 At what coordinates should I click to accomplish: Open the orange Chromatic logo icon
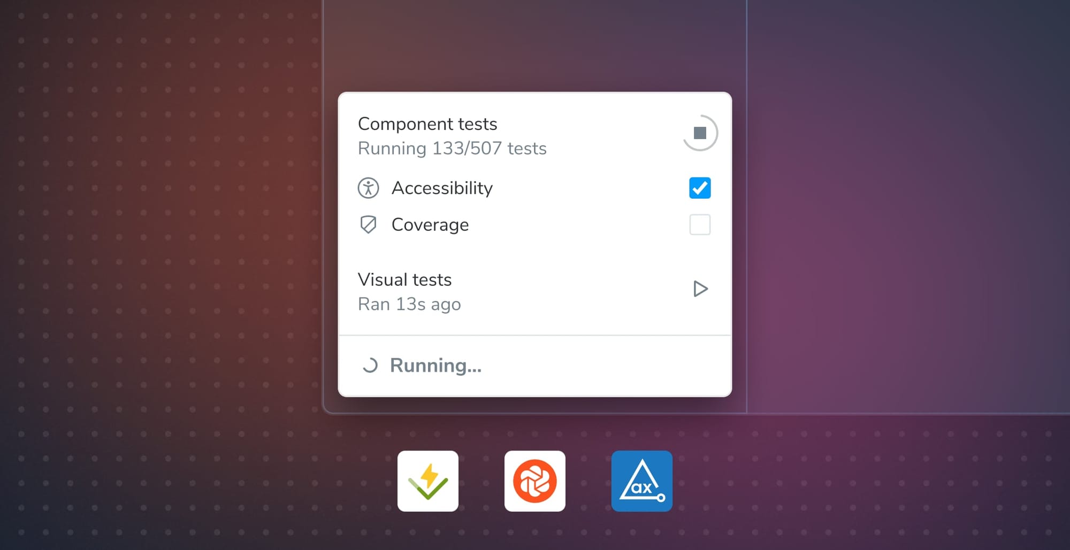[x=535, y=481]
